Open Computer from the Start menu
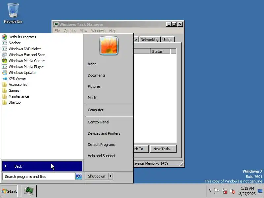The width and height of the screenshot is (264, 198). click(95, 110)
